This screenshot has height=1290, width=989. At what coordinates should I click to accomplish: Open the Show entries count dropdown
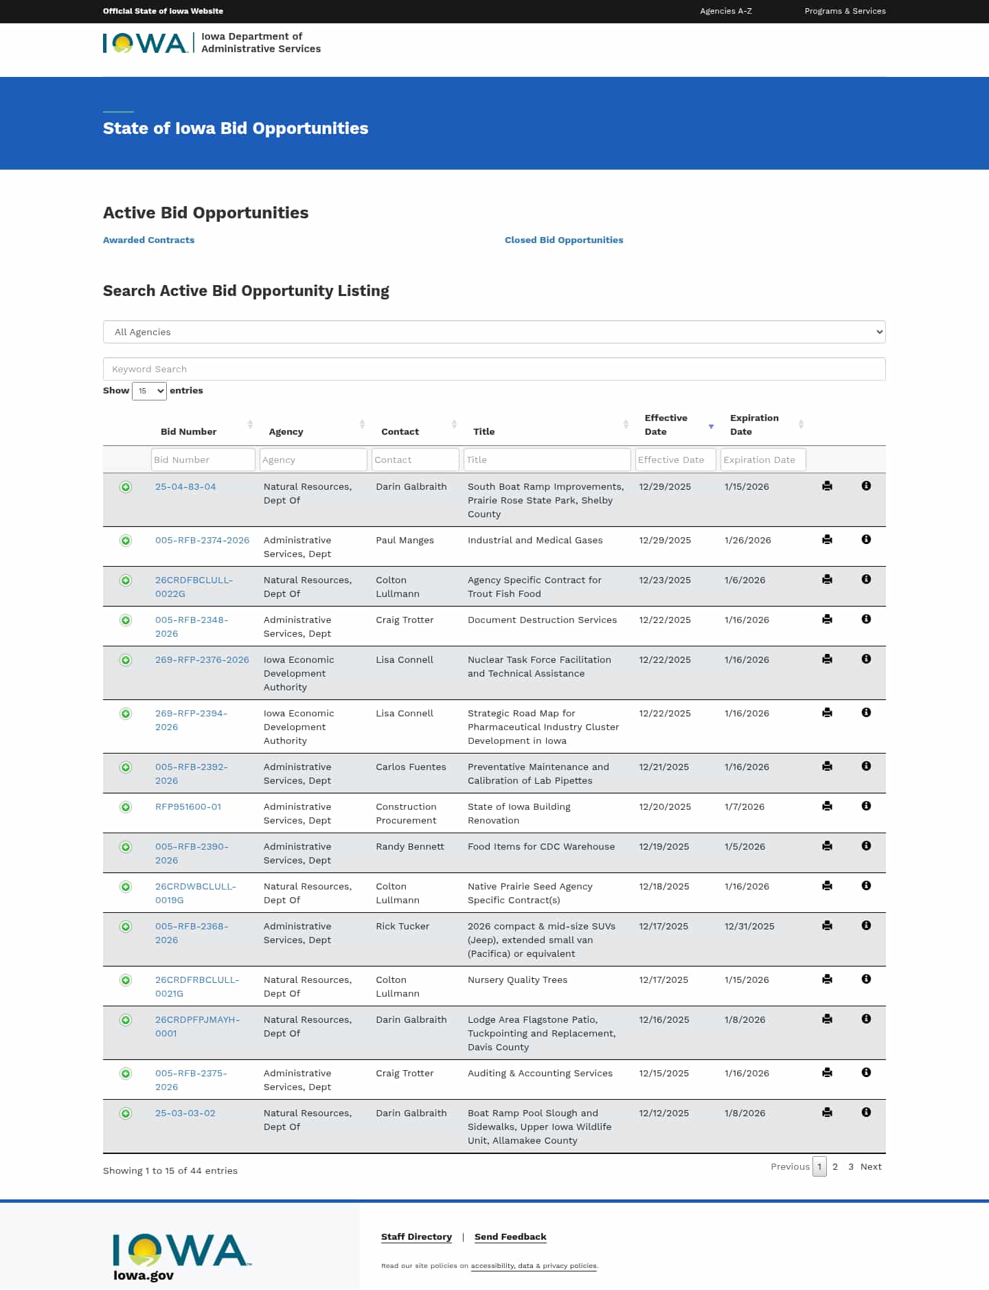tap(149, 391)
